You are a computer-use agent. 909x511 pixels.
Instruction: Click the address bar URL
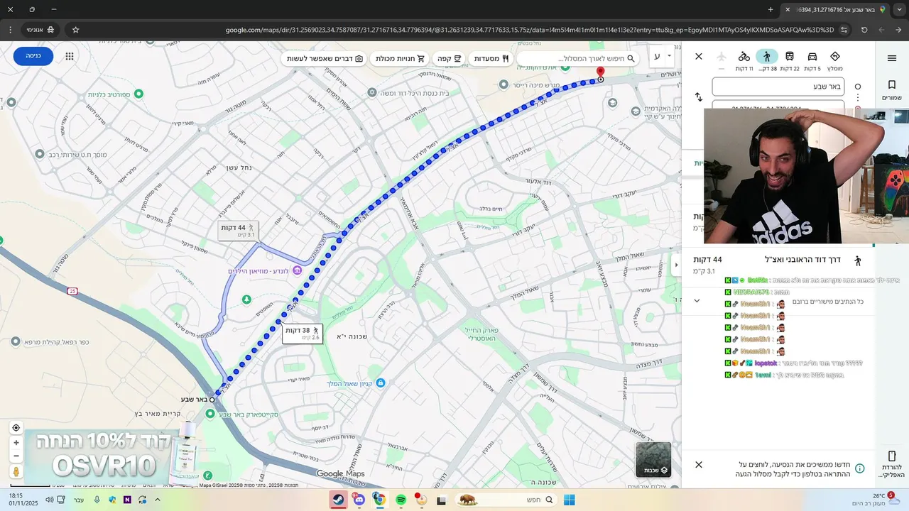529,30
